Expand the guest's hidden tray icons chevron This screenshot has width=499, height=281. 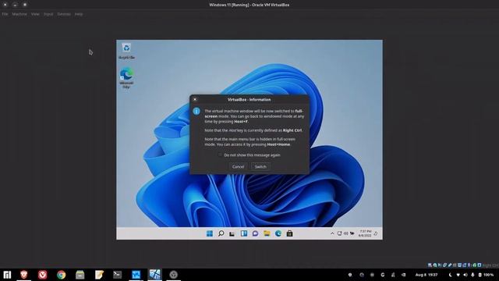pos(332,233)
